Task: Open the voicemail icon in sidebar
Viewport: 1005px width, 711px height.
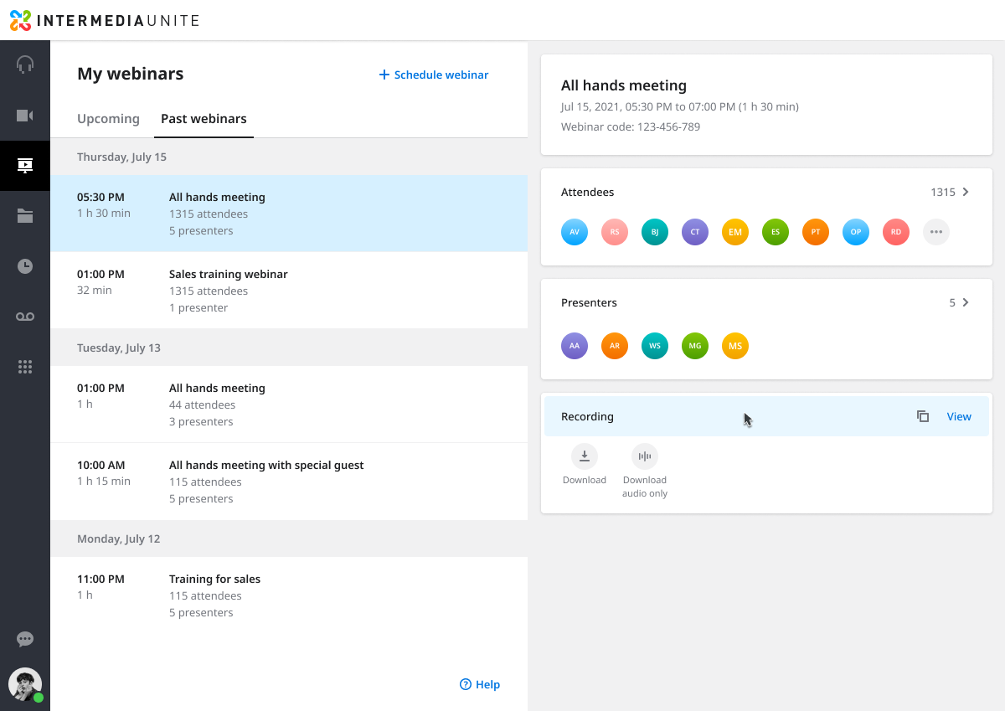Action: (25, 316)
